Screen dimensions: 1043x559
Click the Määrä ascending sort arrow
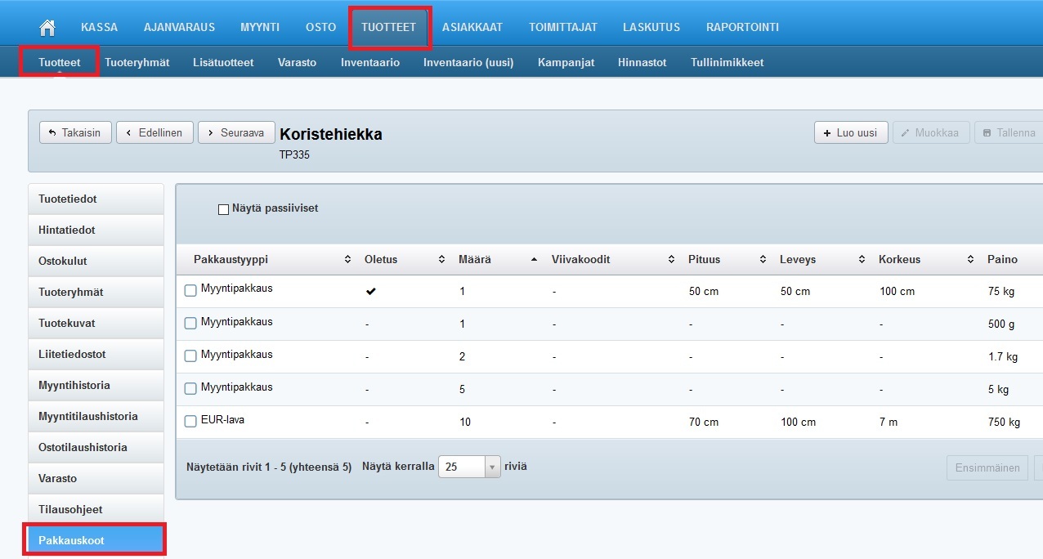pos(534,260)
